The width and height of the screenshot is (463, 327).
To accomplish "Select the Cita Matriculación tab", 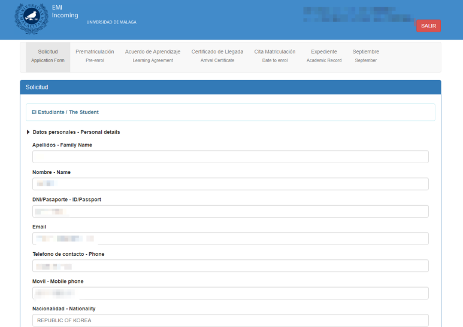I will click(x=274, y=56).
